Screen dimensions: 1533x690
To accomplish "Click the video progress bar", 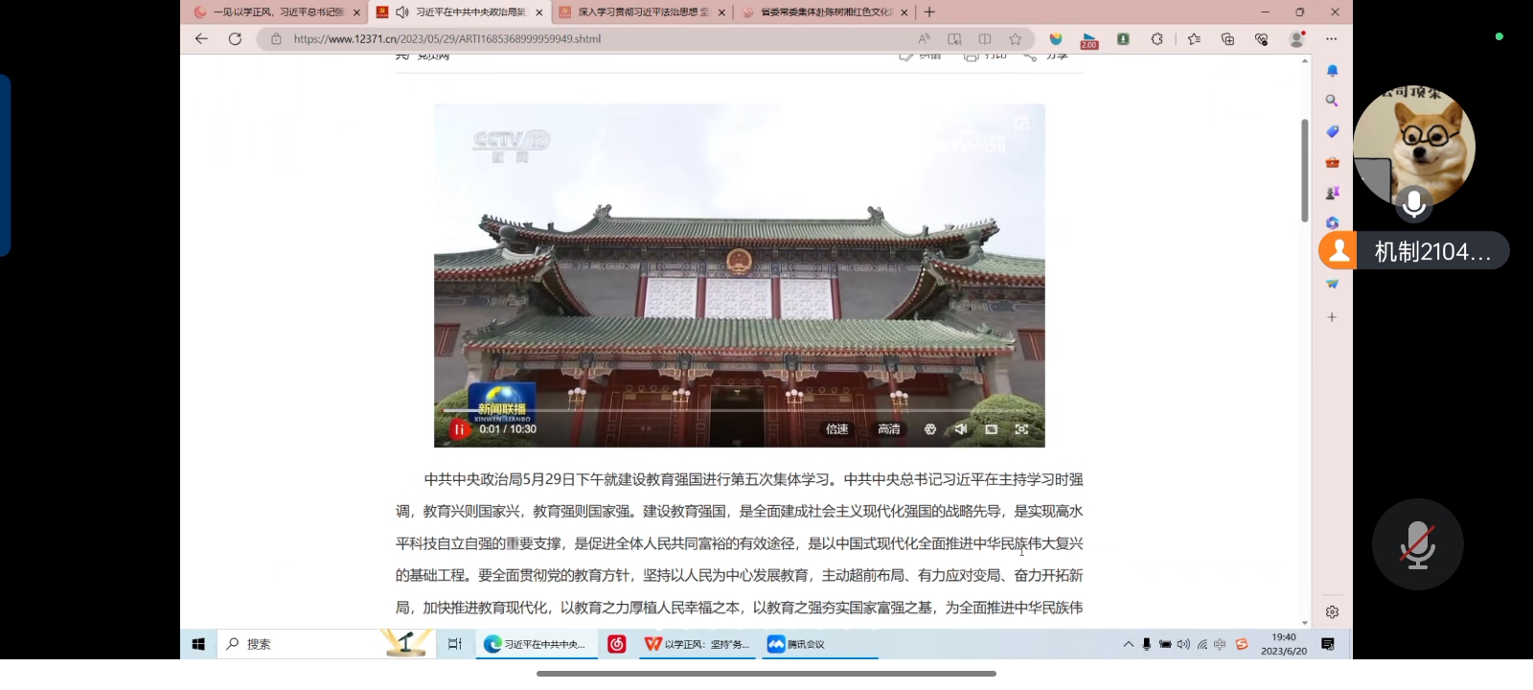I will 728,411.
